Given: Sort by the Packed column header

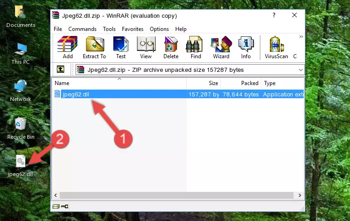Looking at the screenshot, I should [241, 83].
